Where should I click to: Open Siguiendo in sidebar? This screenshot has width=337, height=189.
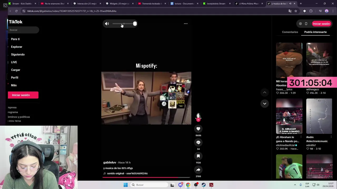pyautogui.click(x=18, y=55)
